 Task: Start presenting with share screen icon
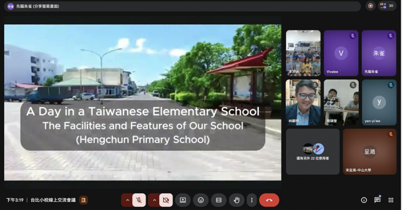183,200
